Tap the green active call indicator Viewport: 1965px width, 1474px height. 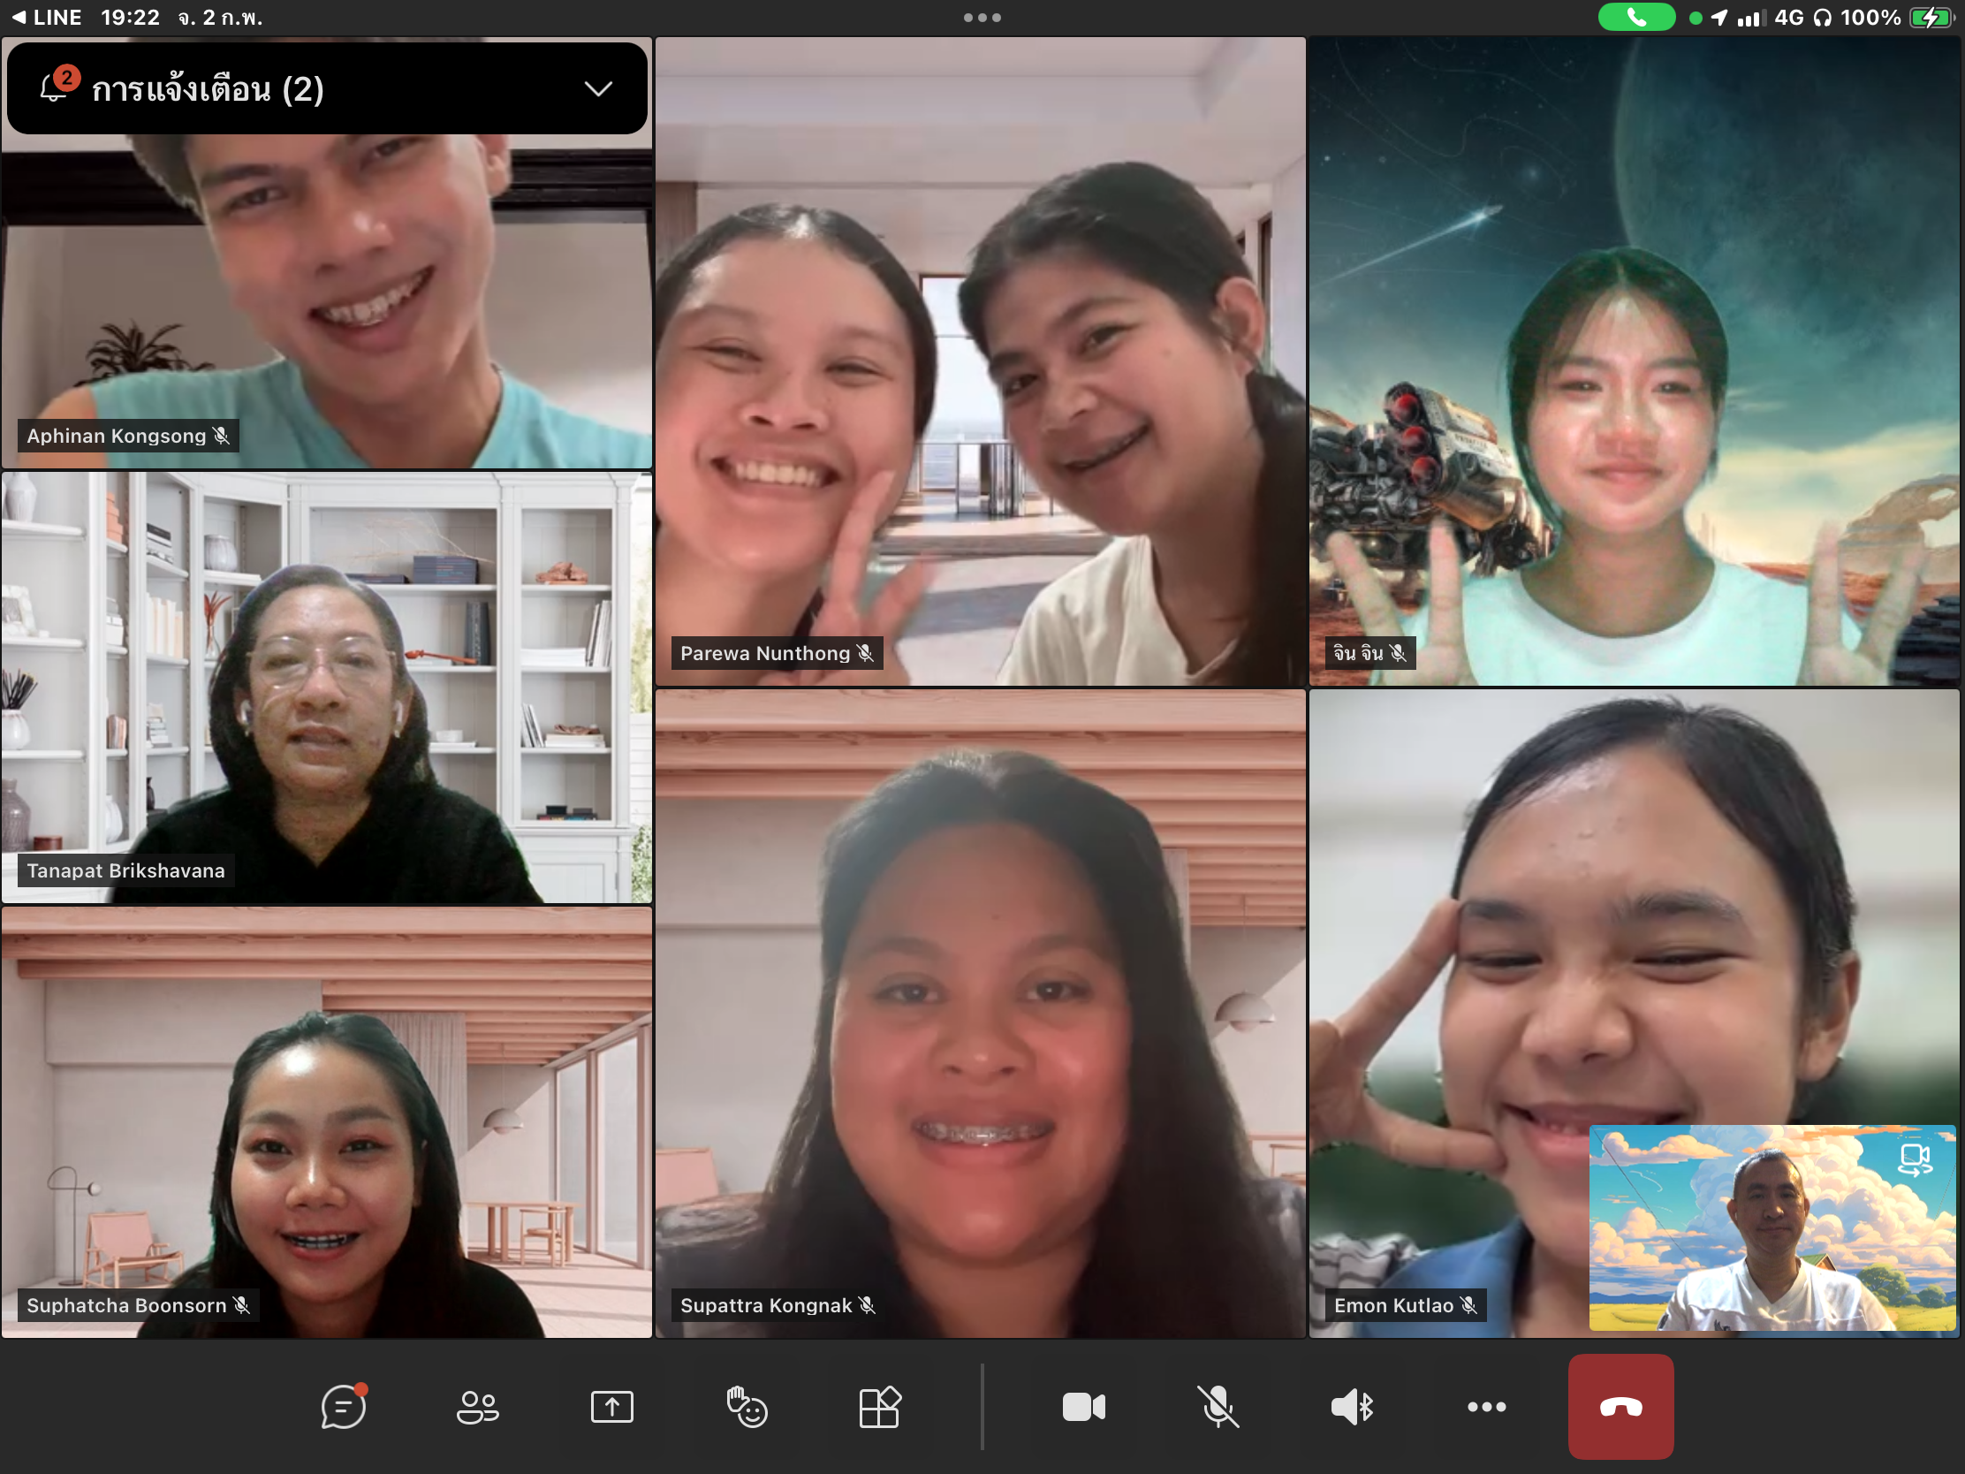[x=1635, y=18]
